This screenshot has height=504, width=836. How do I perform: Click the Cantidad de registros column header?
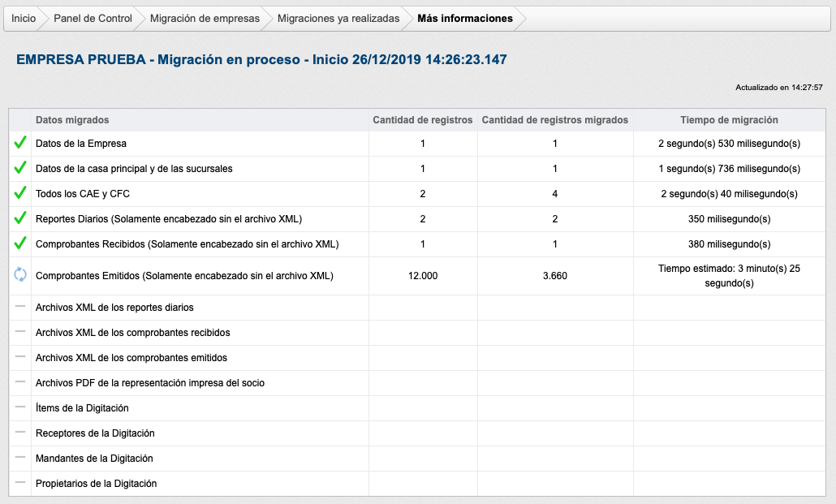tap(422, 120)
